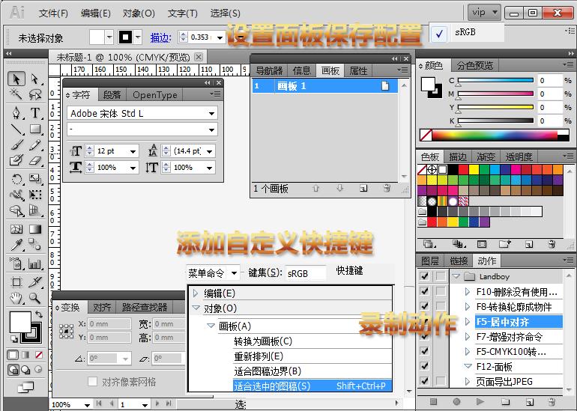The image size is (577, 411).
Task: Open the Adobe 宋体 Std L font dropdown
Action: (x=211, y=114)
